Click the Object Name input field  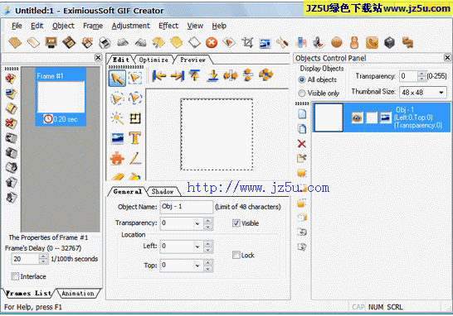point(187,207)
